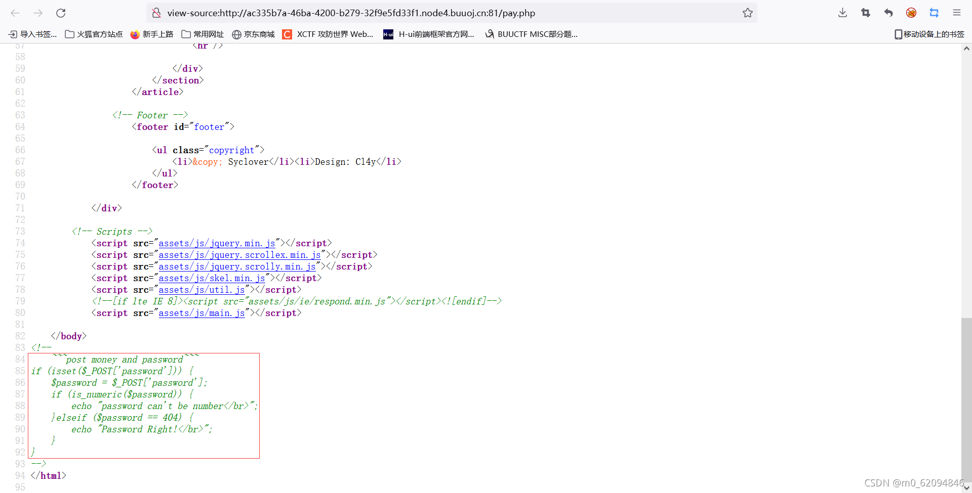972x493 pixels.
Task: Open the downloads panel icon
Action: pyautogui.click(x=842, y=13)
